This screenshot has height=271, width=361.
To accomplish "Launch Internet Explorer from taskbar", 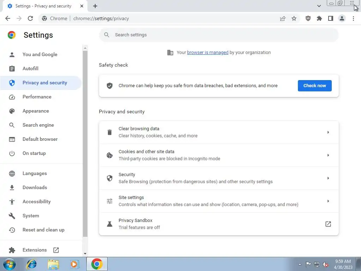I will (x=31, y=264).
